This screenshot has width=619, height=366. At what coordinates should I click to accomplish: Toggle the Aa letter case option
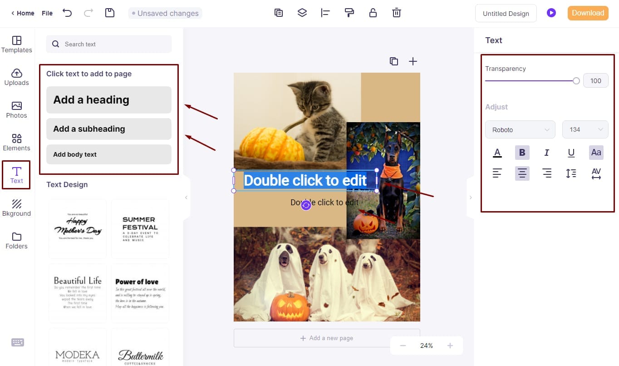pos(596,153)
